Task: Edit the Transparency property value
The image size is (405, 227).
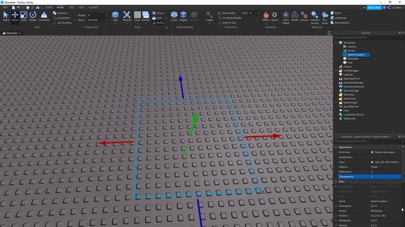Action: [x=385, y=177]
